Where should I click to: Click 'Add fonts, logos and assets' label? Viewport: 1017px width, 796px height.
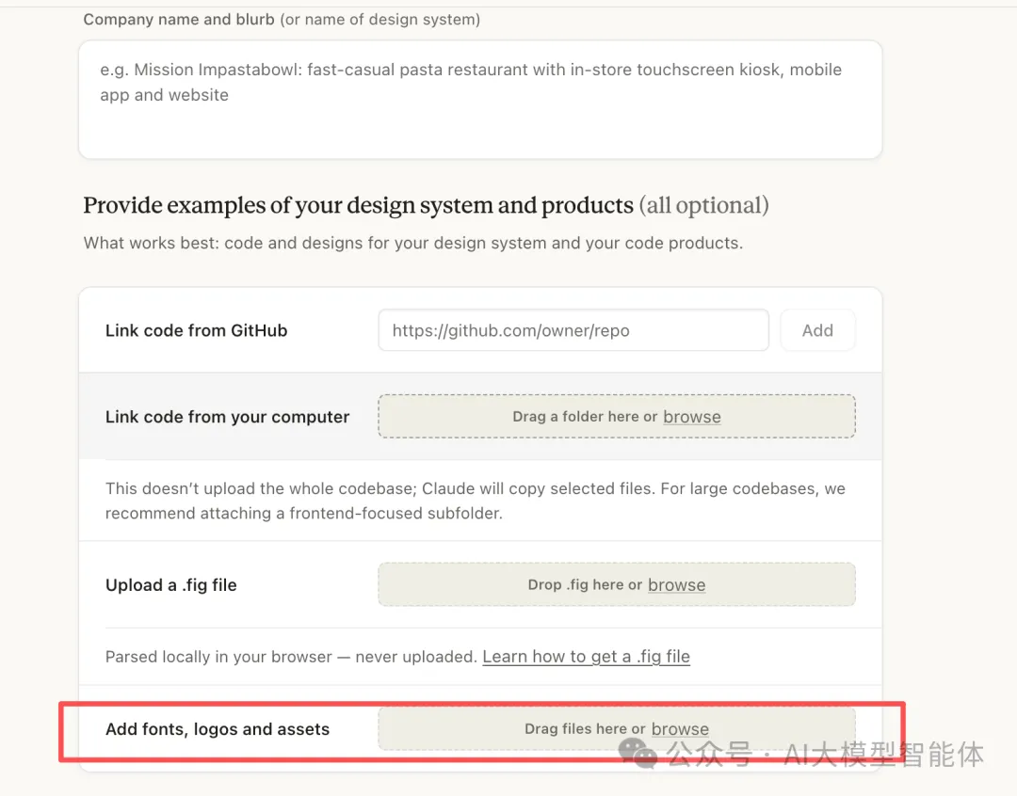(x=218, y=729)
